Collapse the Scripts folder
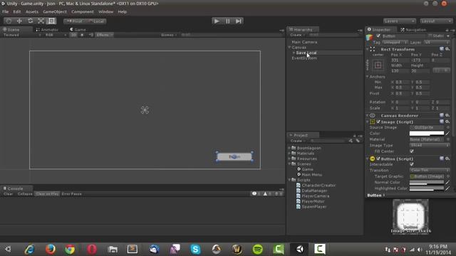456x256 pixels. [290, 180]
